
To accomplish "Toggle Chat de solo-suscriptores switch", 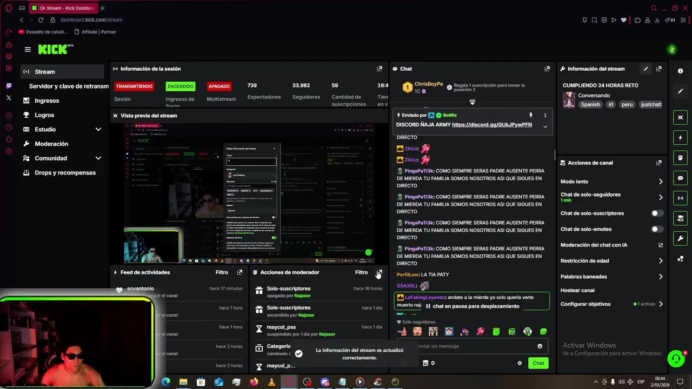I will [657, 213].
